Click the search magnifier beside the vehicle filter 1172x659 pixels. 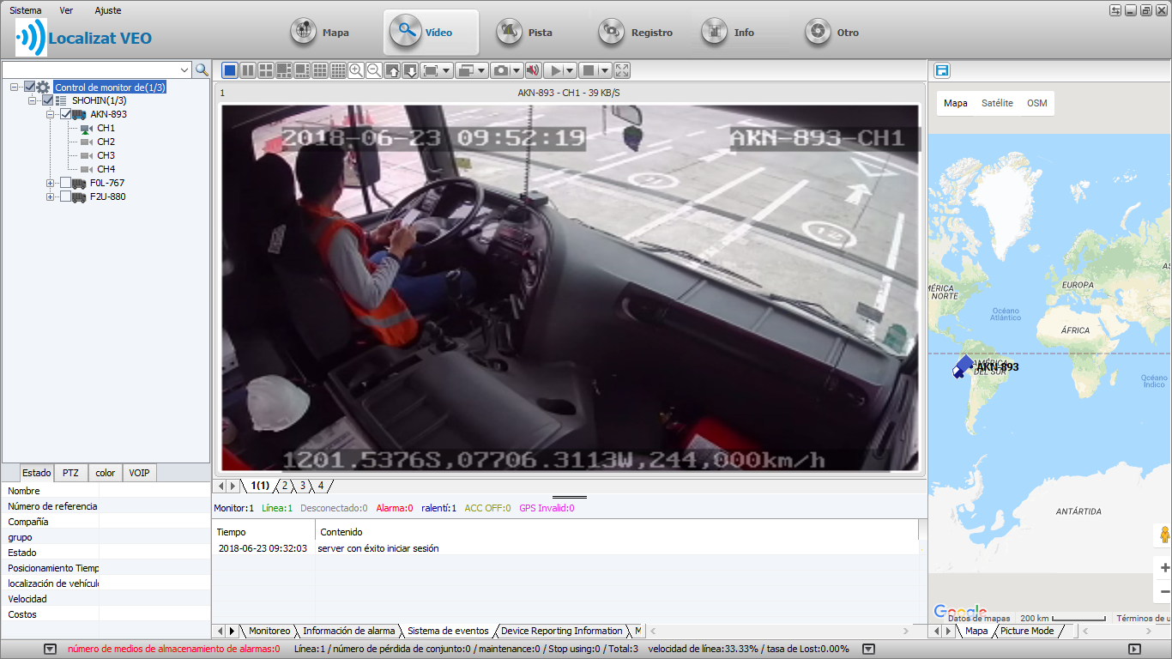click(x=202, y=70)
